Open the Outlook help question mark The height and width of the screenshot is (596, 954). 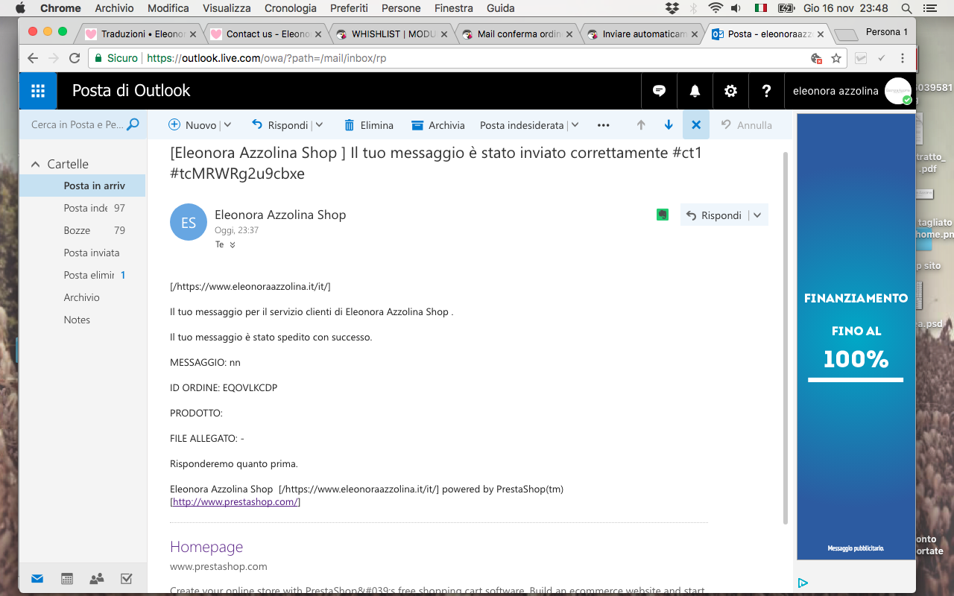pyautogui.click(x=766, y=91)
